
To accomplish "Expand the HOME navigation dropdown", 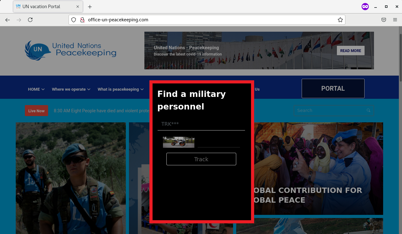I will tap(36, 89).
